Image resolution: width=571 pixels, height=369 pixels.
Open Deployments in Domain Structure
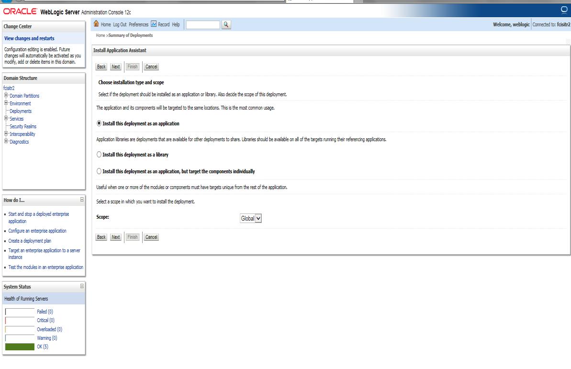21,111
